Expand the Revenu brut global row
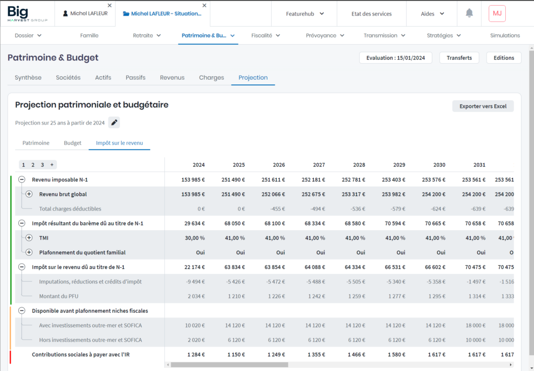534x371 pixels. pos(29,194)
